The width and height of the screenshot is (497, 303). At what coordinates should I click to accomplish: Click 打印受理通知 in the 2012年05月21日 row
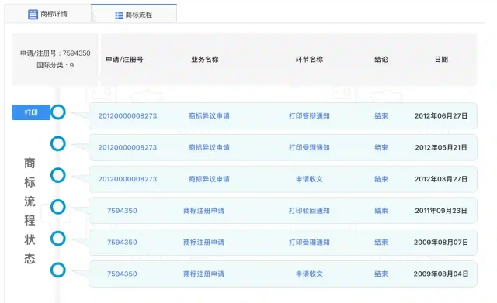(309, 147)
